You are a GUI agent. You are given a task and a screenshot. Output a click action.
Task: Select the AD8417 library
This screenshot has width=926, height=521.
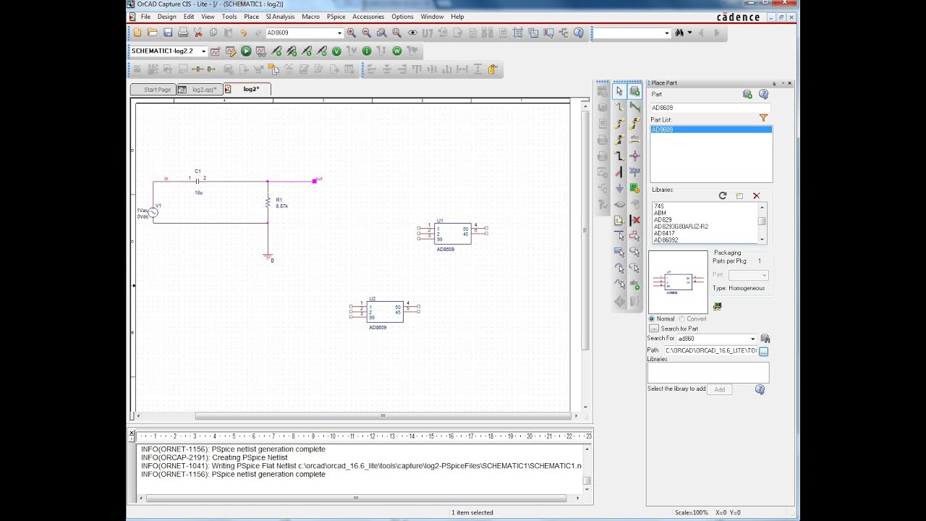pyautogui.click(x=664, y=233)
